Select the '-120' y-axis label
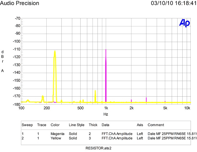This screenshot has width=197, height=152. [17, 57]
